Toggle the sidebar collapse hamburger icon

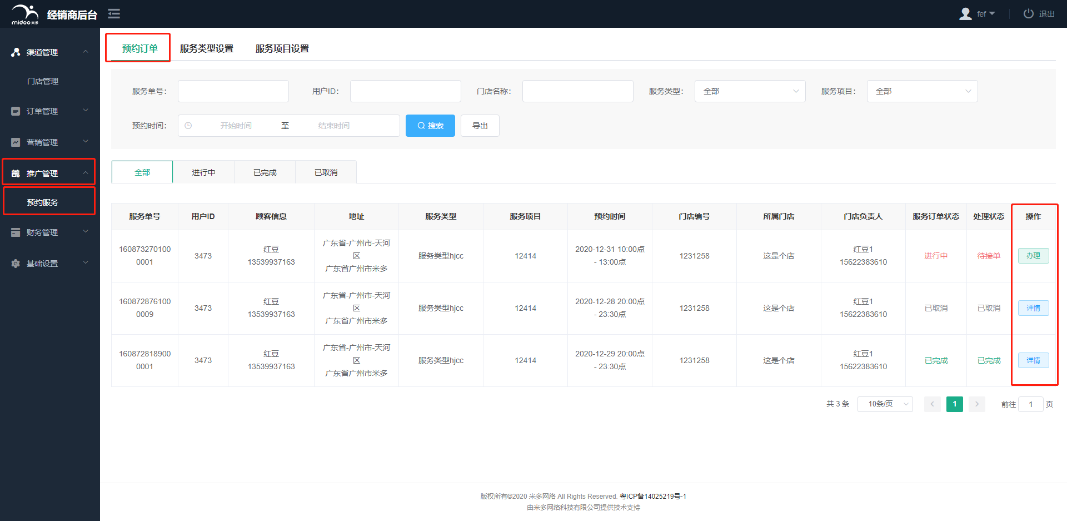pos(114,14)
